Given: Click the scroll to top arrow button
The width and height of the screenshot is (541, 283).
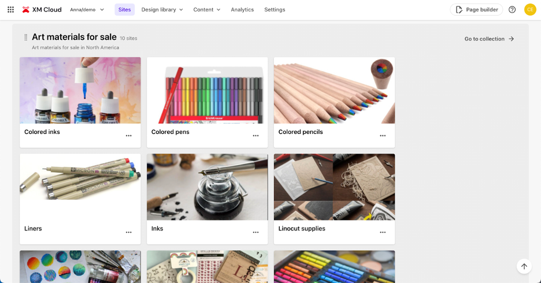Looking at the screenshot, I should pyautogui.click(x=524, y=266).
